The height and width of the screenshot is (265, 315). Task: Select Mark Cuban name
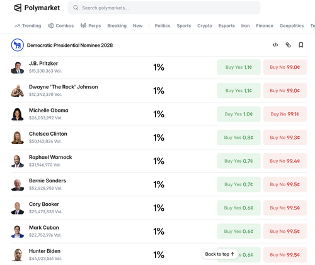click(x=44, y=228)
